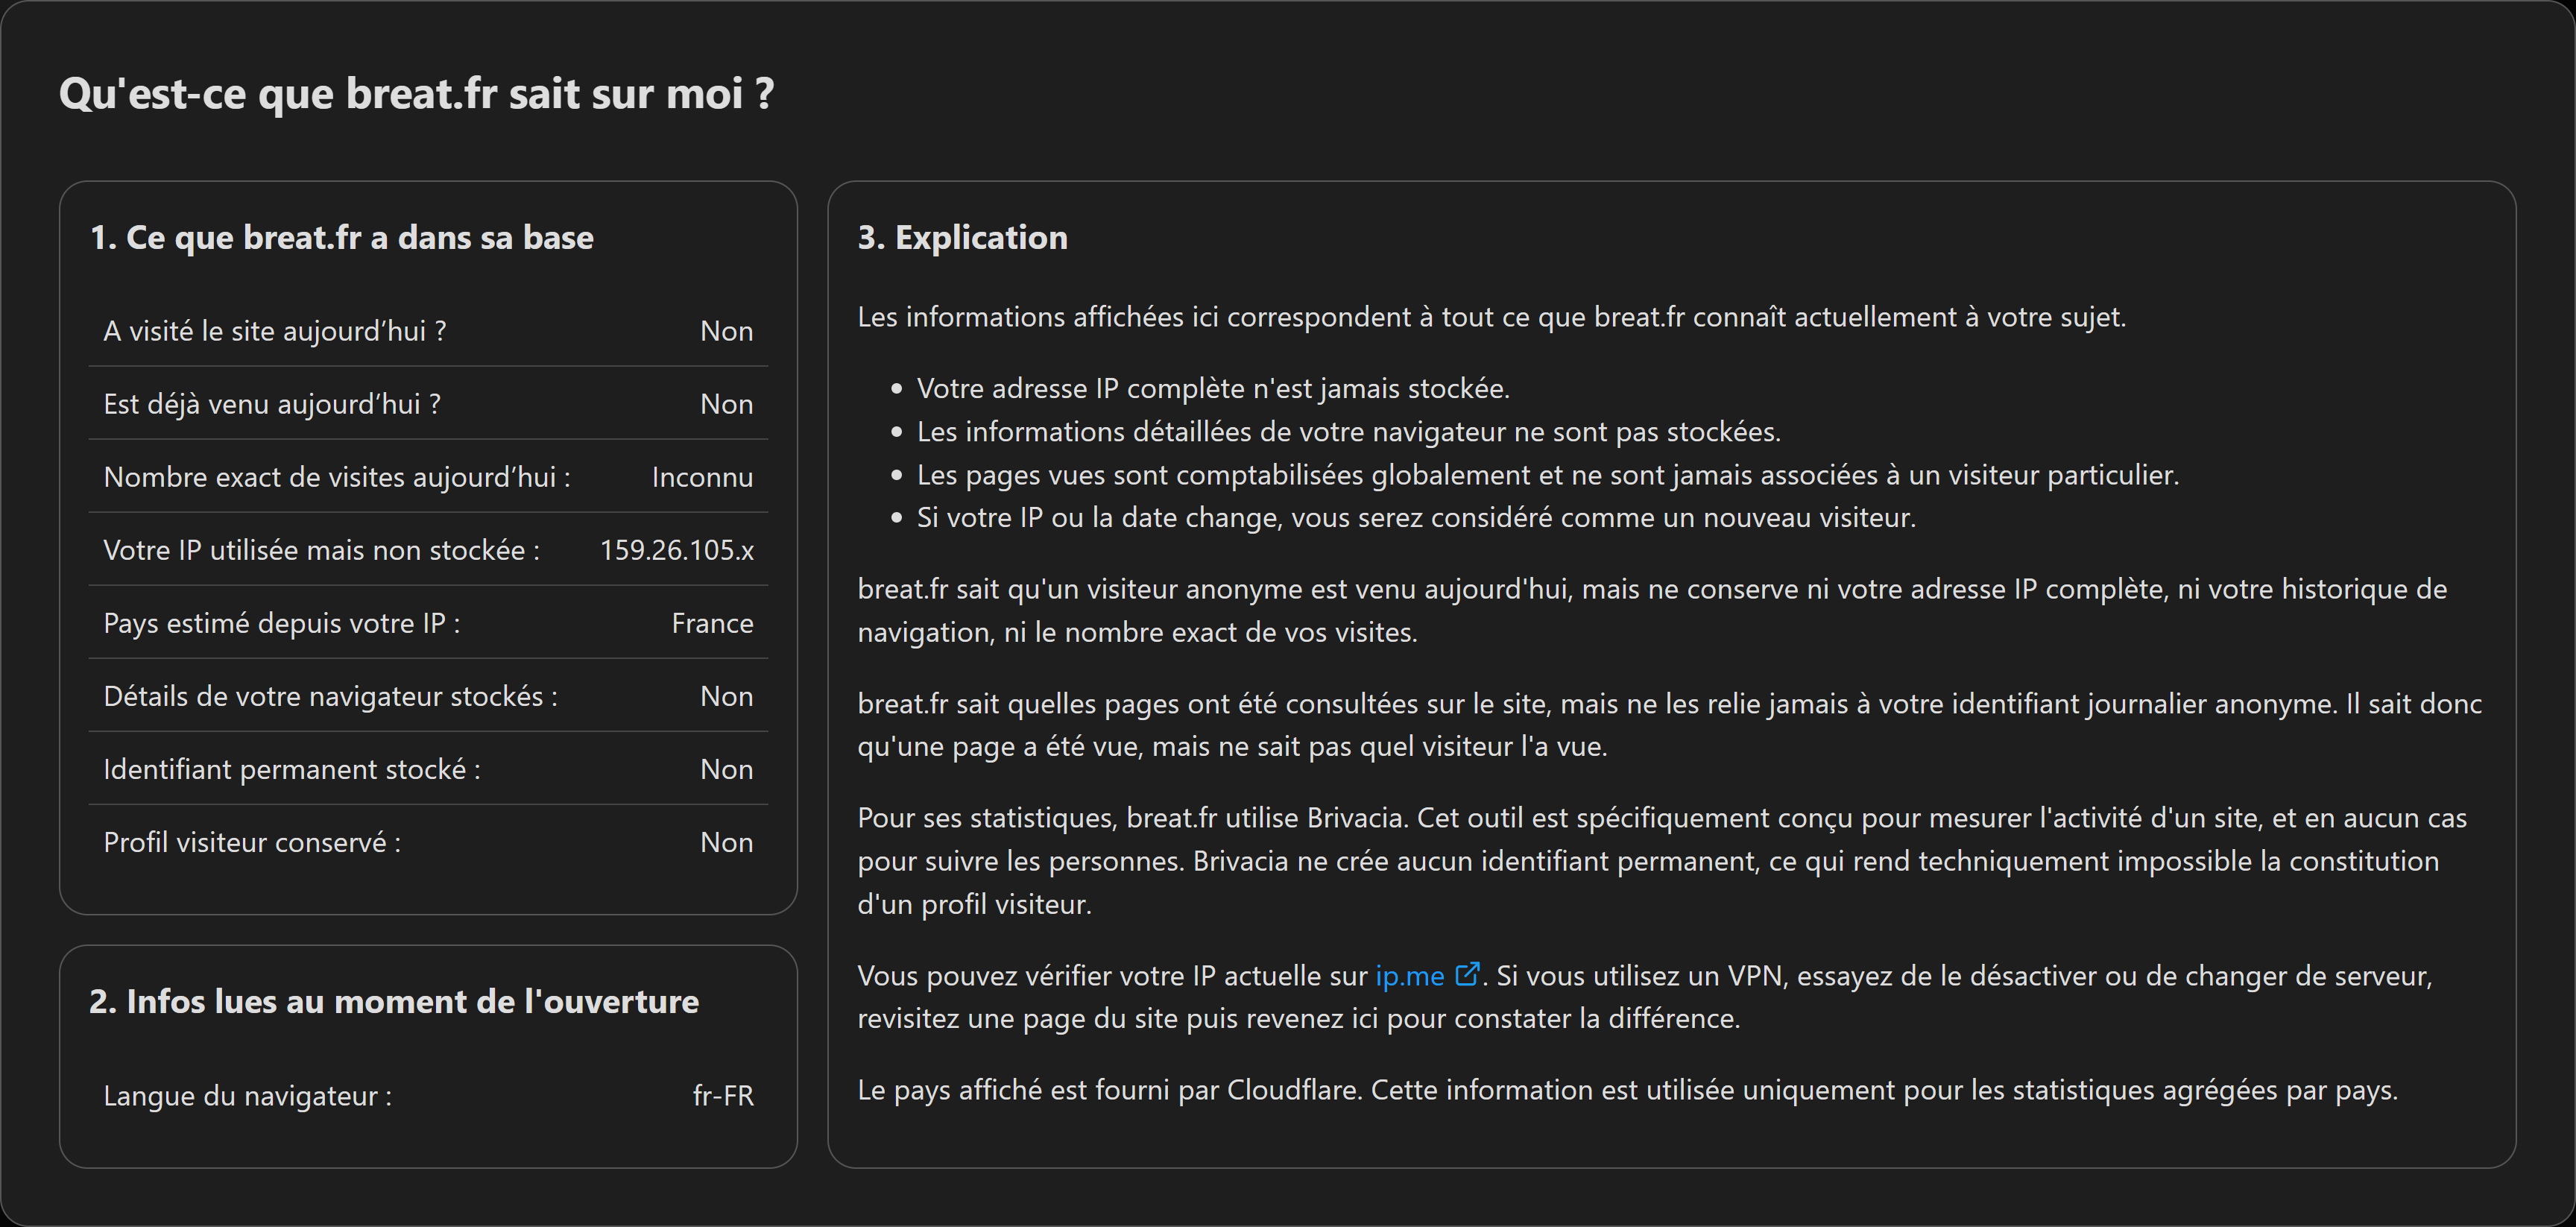Click the 'Non' value for 'Profil visiteur conservé'
This screenshot has height=1227, width=2576.
coord(726,842)
